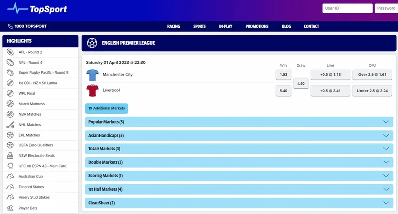Click the phone icon beside 1800 TOPSPORT

tap(10, 26)
